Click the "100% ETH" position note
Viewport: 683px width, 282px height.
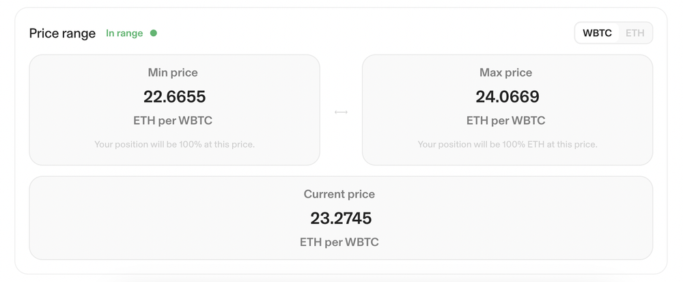coord(507,144)
